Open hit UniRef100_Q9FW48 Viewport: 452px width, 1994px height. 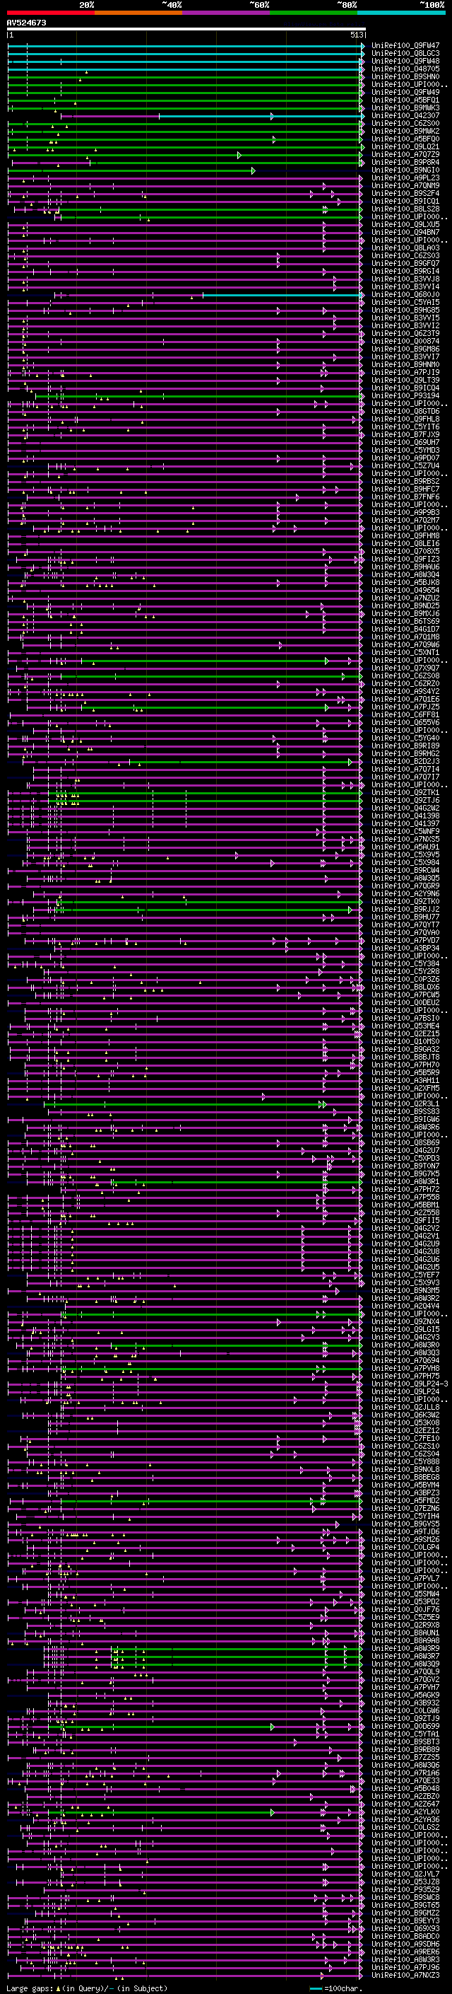click(x=405, y=61)
